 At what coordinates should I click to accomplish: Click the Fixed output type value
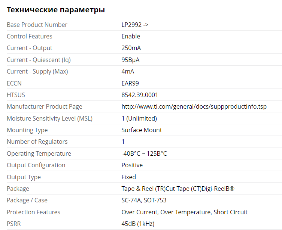[128, 177]
